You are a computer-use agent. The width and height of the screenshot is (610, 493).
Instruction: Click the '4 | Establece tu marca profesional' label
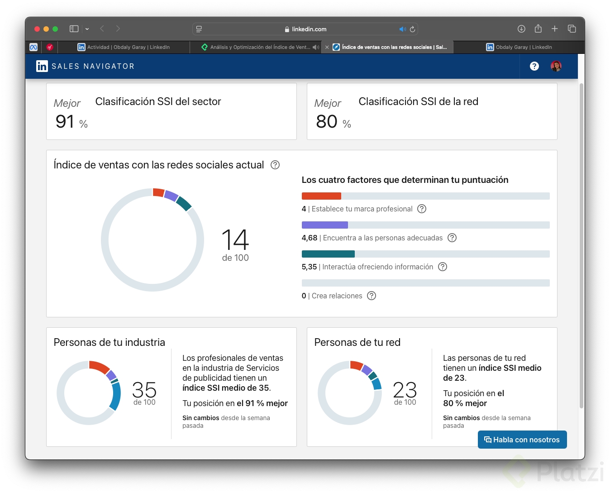[357, 209]
